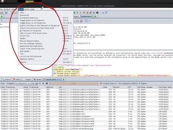173x130 pixels.
Task: Switch to the Spider tab
Action: point(38,79)
